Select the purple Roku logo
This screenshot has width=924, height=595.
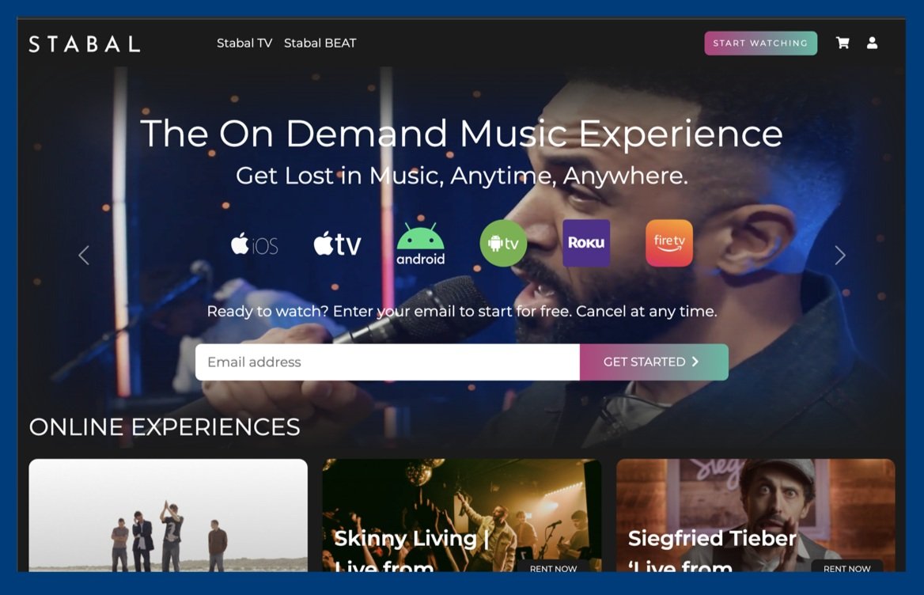tap(586, 244)
